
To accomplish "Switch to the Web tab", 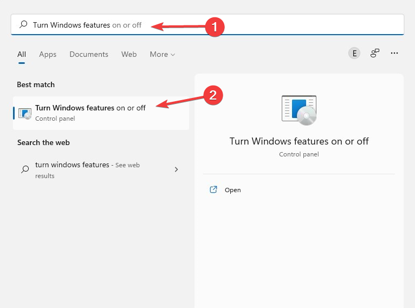I will pos(129,54).
